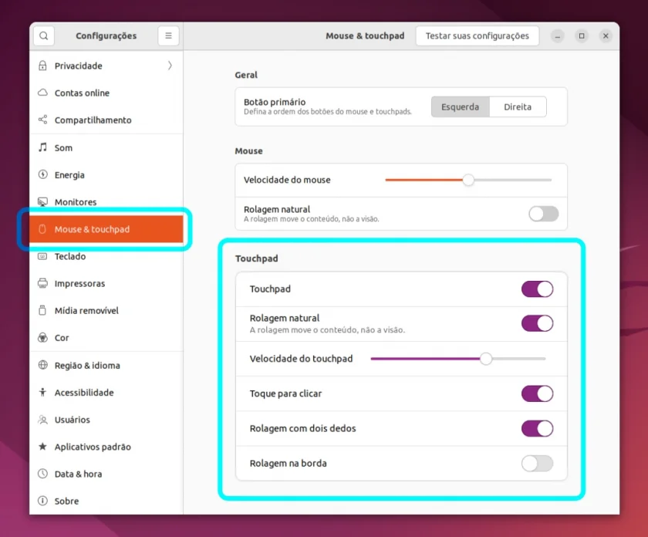The height and width of the screenshot is (537, 648).
Task: Click the Geral section heading
Action: tap(246, 76)
